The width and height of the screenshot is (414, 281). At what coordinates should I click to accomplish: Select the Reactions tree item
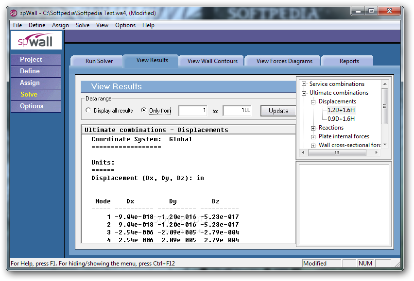tap(331, 128)
